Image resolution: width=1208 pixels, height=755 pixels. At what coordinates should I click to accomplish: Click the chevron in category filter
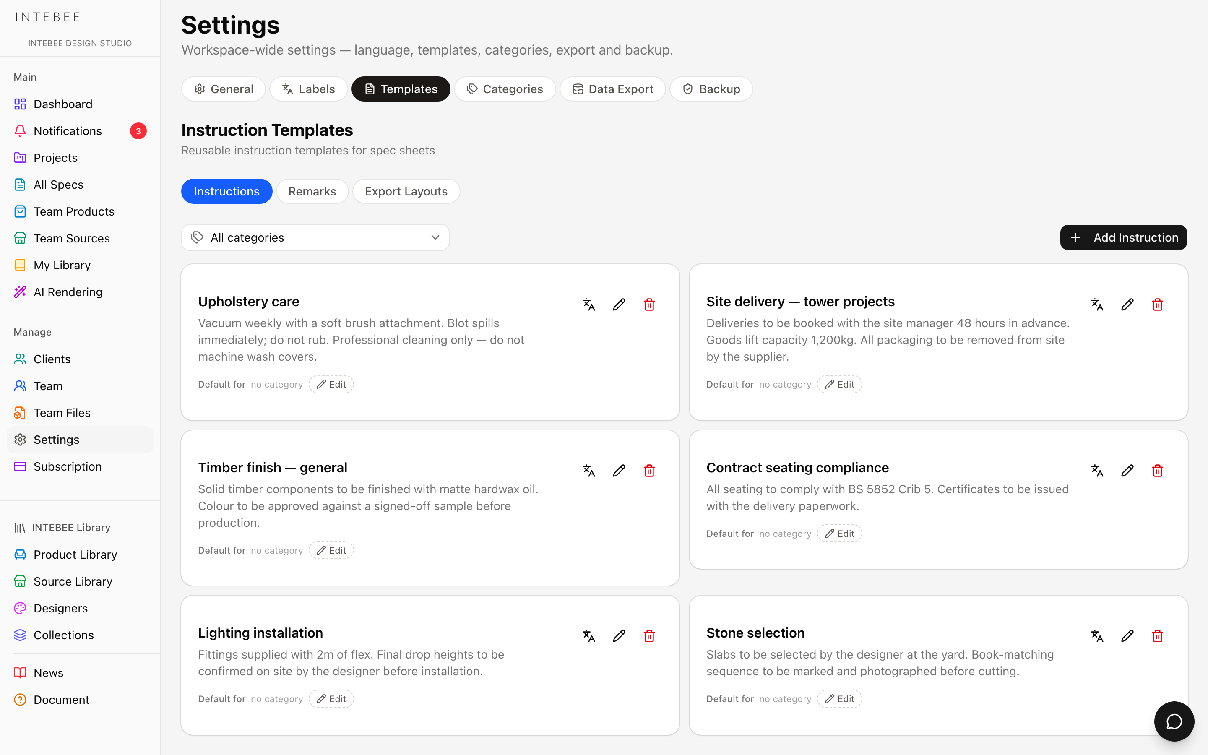(435, 237)
